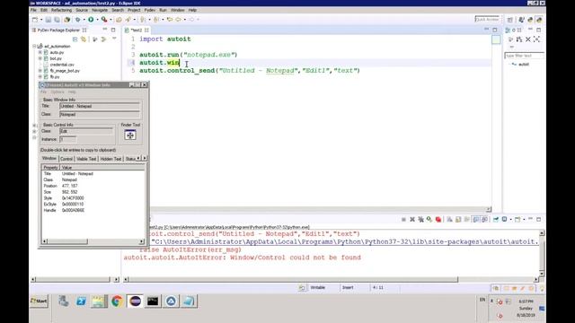Image resolution: width=575 pixels, height=323 pixels.
Task: Collapse the ad_automation project node
Action: (34, 46)
